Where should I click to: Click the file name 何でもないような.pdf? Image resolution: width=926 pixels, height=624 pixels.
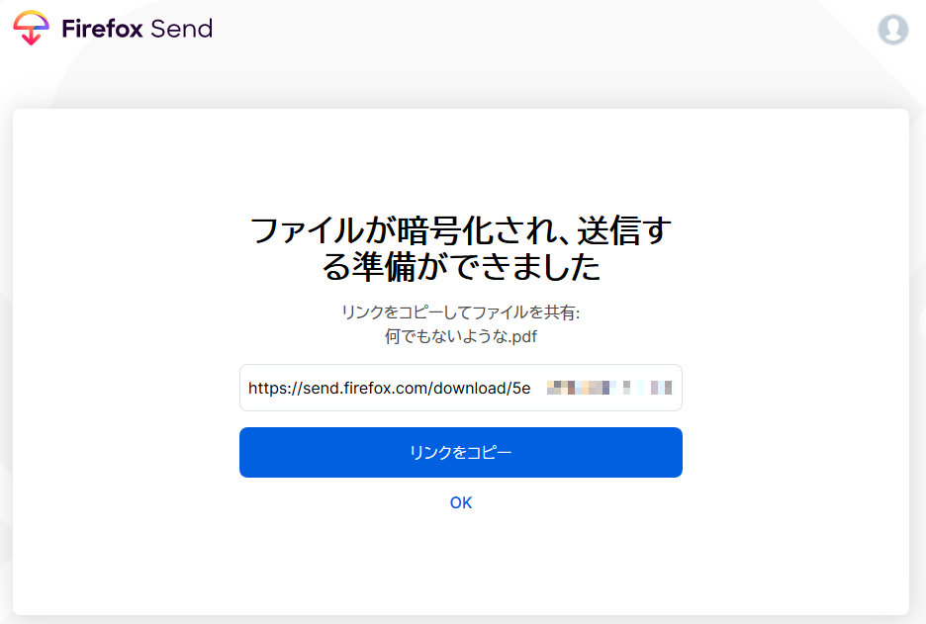(x=461, y=336)
